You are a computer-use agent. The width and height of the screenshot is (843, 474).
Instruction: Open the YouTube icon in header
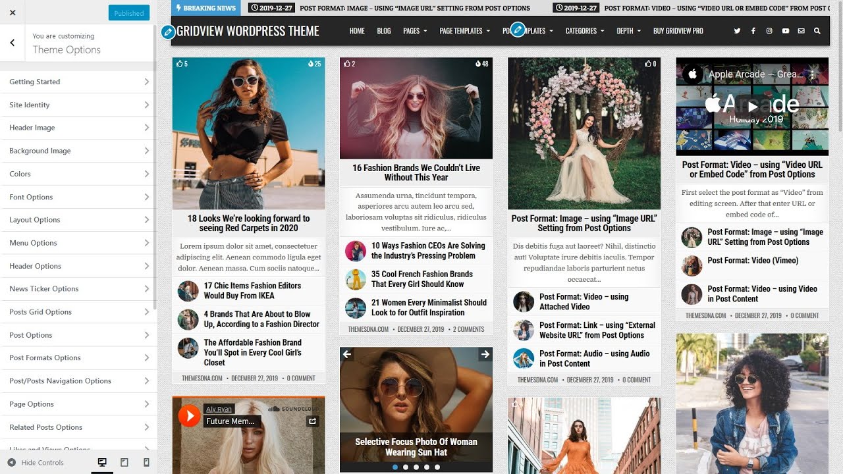click(785, 31)
